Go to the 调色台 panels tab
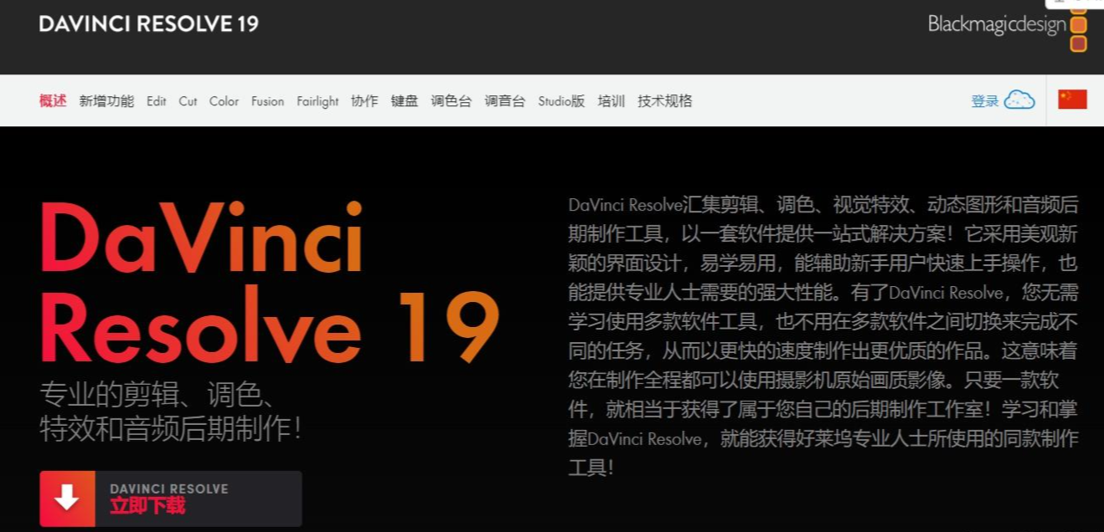This screenshot has width=1104, height=532. [451, 101]
